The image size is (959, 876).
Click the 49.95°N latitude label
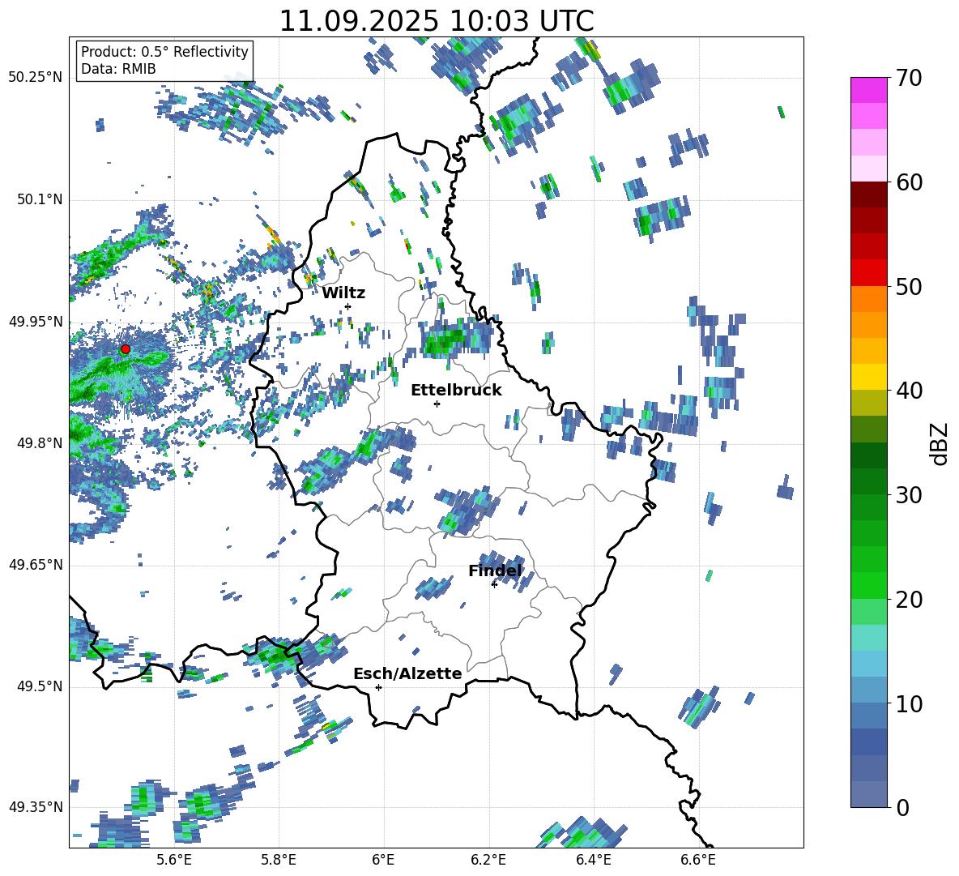coord(36,322)
